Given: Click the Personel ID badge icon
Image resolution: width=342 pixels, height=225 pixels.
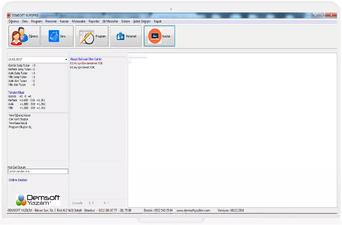Looking at the screenshot, I should tap(120, 36).
